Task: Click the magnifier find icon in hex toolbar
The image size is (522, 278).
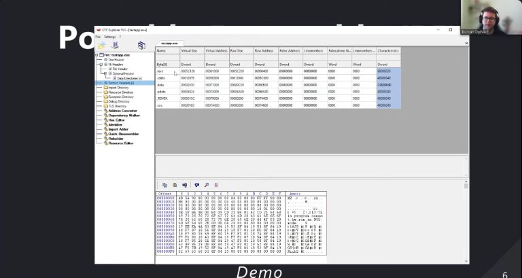Action: pyautogui.click(x=207, y=184)
